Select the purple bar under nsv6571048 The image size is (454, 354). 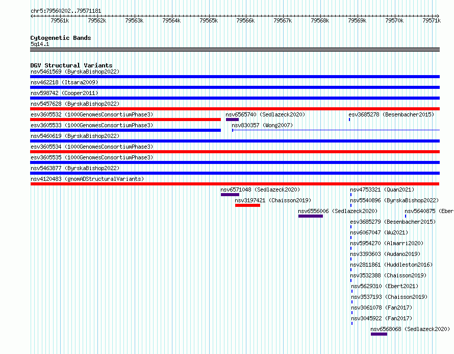[230, 195]
